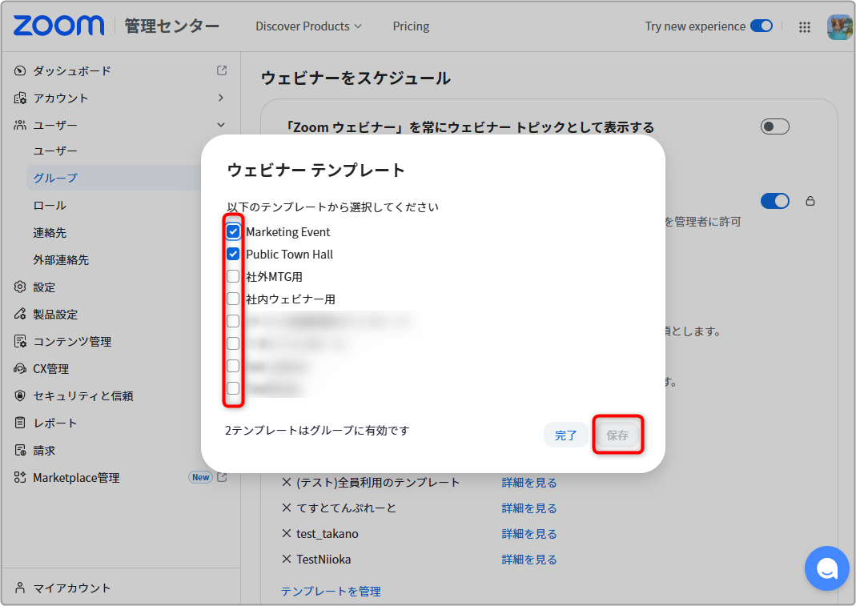Image resolution: width=856 pixels, height=606 pixels.
Task: Toggle the Try new experience switch
Action: (761, 26)
